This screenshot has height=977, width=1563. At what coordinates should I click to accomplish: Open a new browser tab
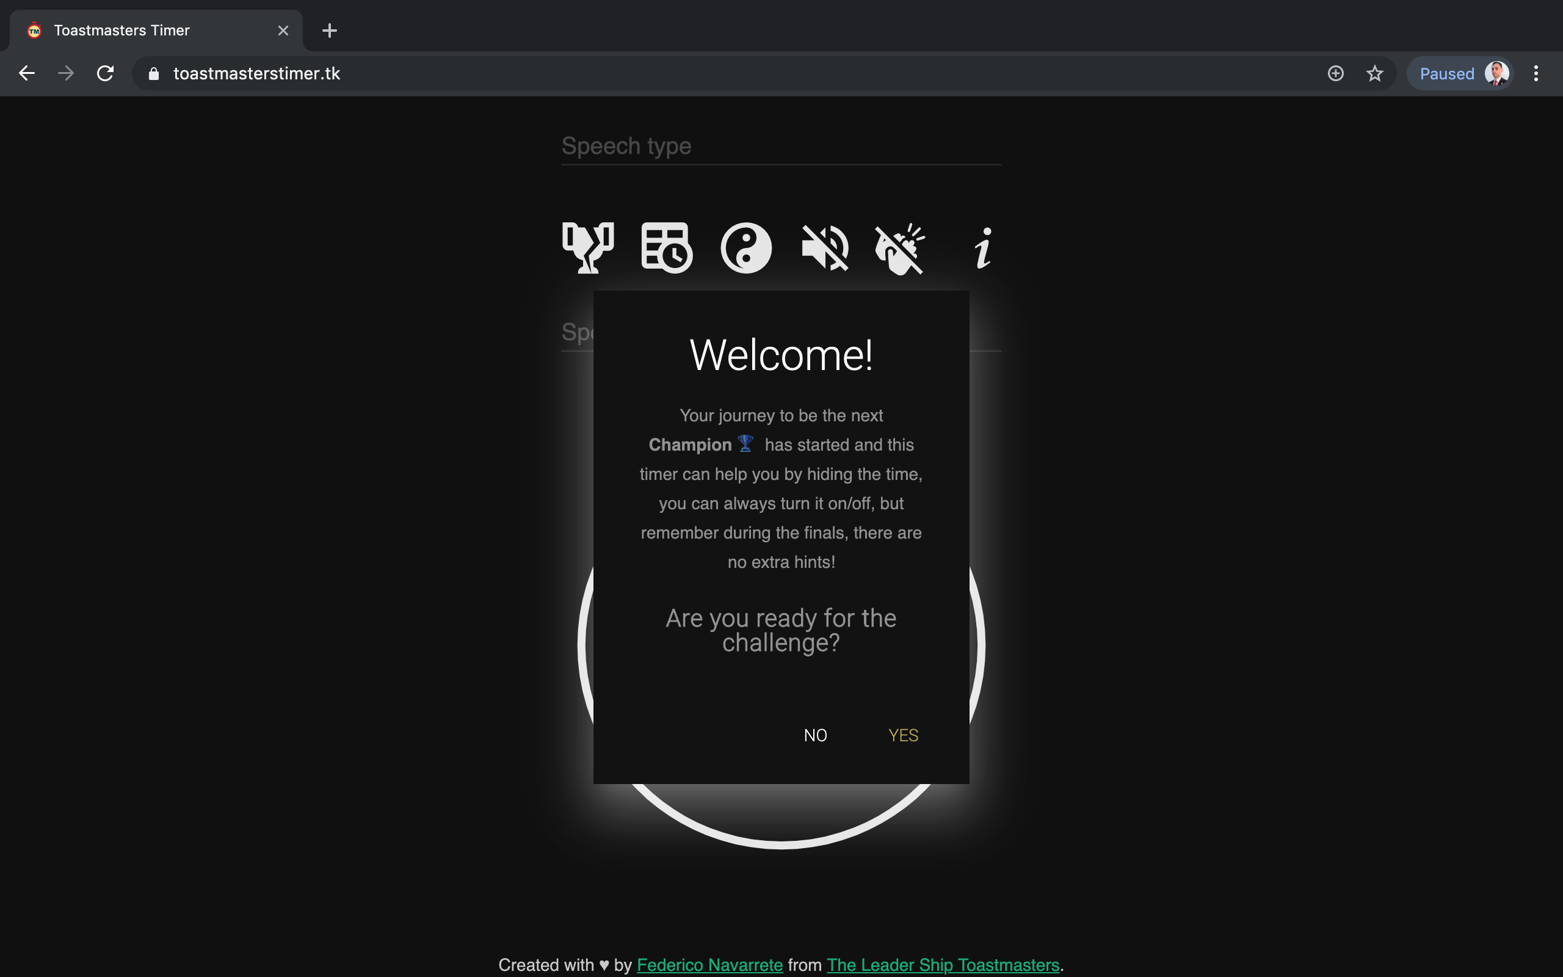click(330, 31)
